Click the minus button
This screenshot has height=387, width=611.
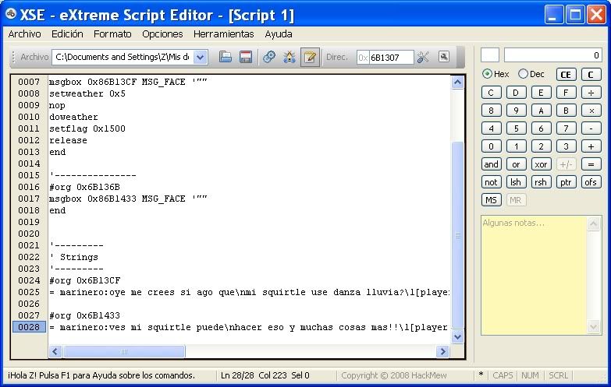click(x=591, y=128)
